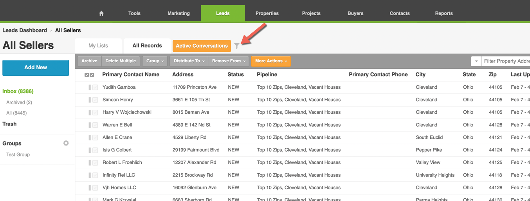Click the gray status bar handle beside Yudith Gamboa

pyautogui.click(x=90, y=87)
